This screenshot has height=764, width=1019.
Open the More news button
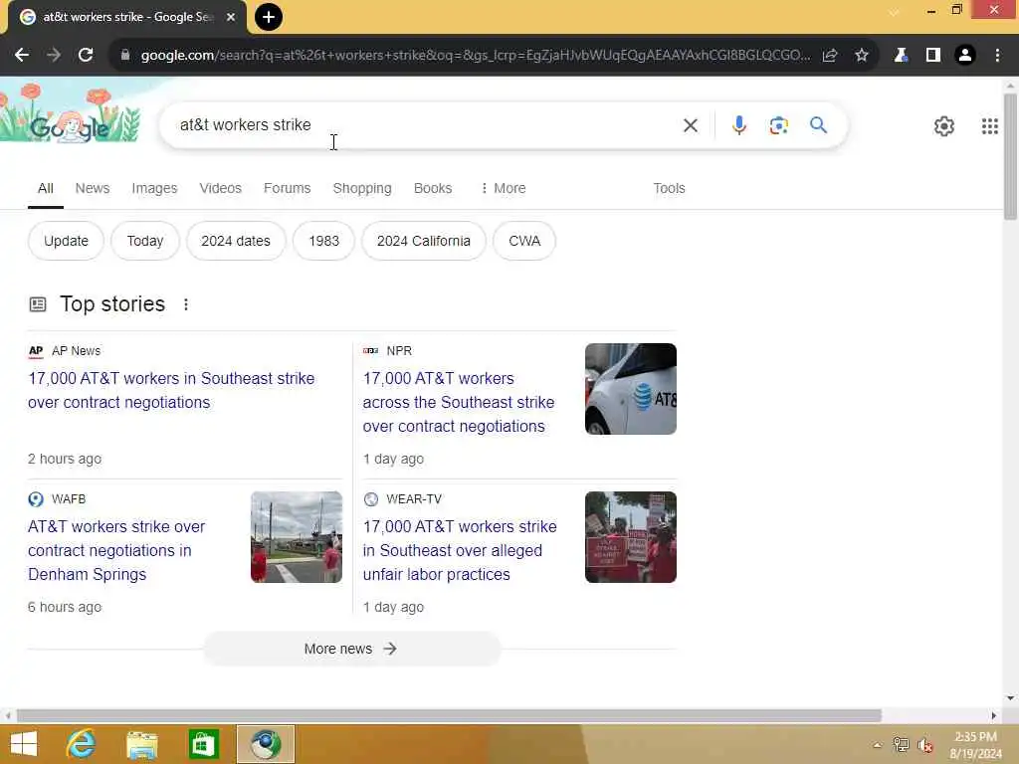(351, 649)
